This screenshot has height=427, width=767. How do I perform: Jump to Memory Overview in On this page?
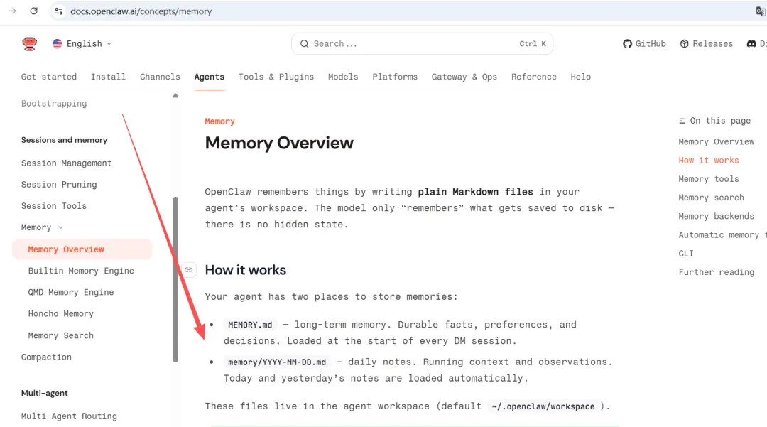717,142
